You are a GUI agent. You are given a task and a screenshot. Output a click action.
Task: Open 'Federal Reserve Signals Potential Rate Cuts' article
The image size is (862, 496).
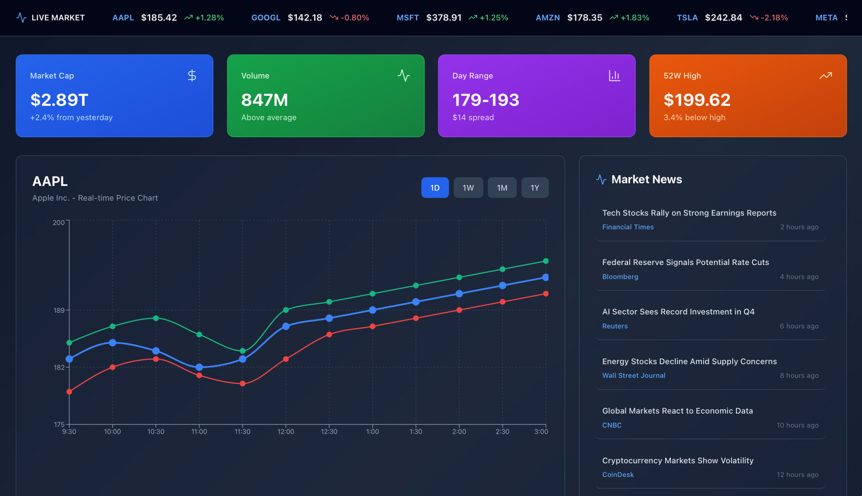685,262
